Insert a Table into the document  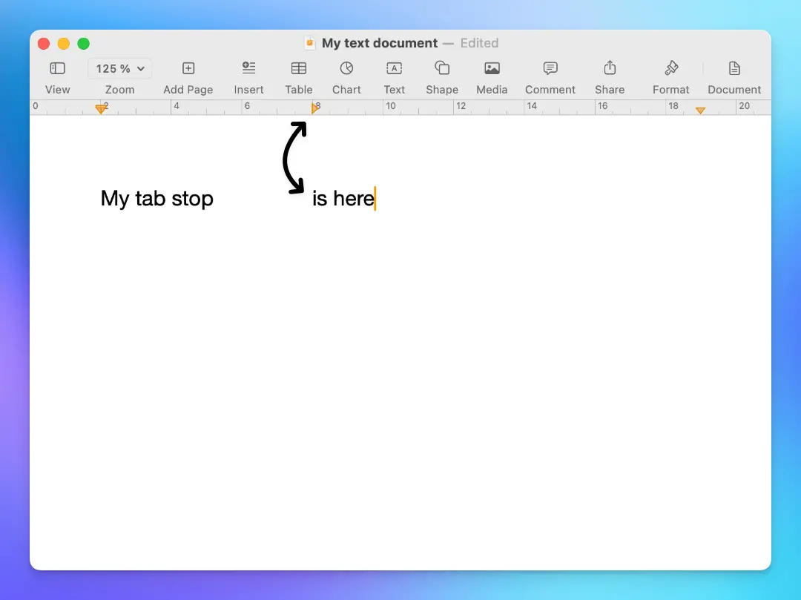tap(298, 73)
